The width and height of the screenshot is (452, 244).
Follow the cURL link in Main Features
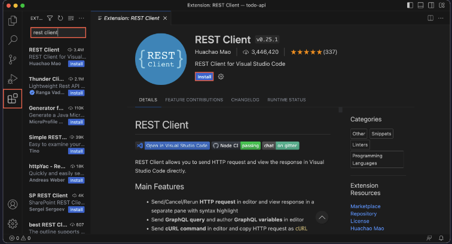click(x=301, y=228)
